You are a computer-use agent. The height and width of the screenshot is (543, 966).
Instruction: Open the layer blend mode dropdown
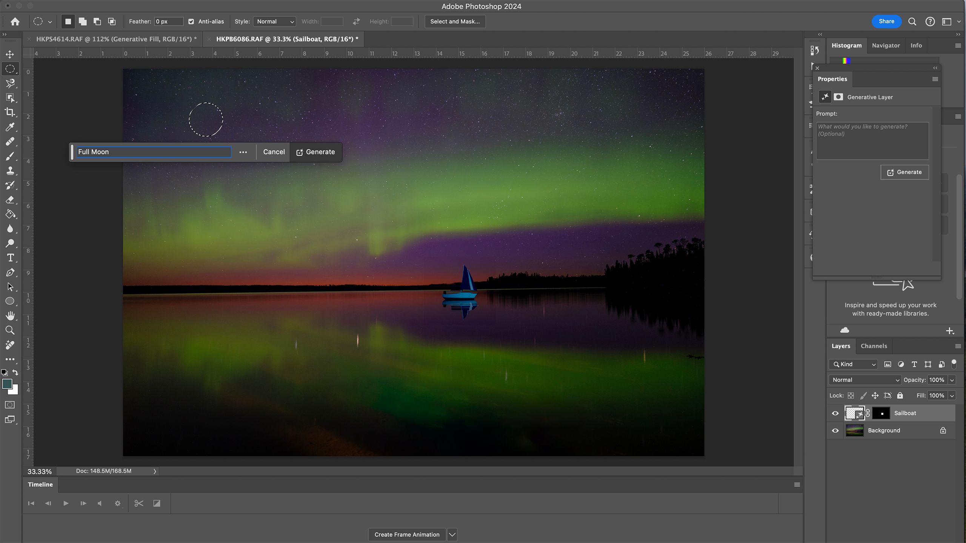tap(865, 380)
